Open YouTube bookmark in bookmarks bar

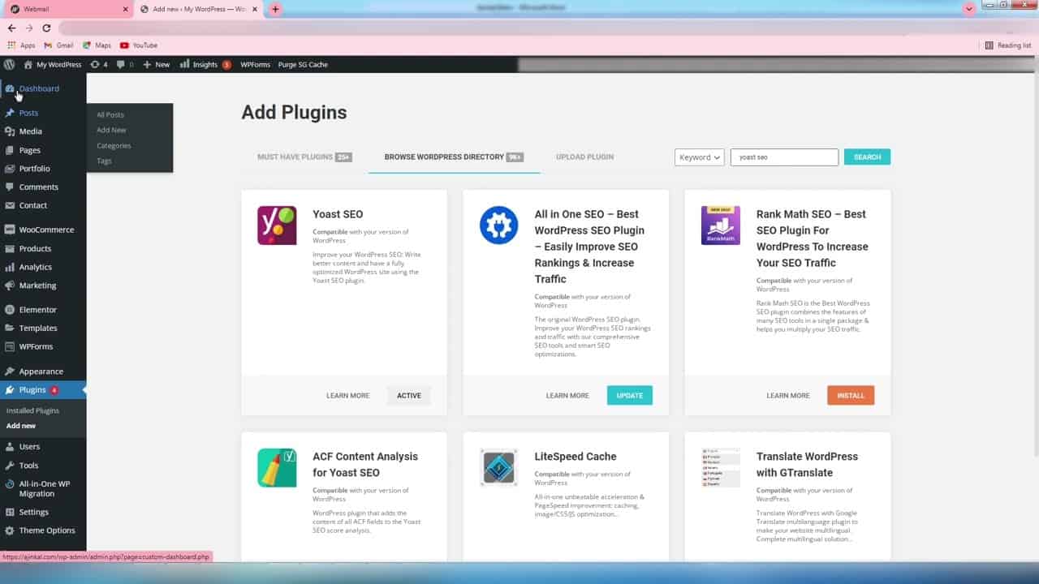(138, 45)
